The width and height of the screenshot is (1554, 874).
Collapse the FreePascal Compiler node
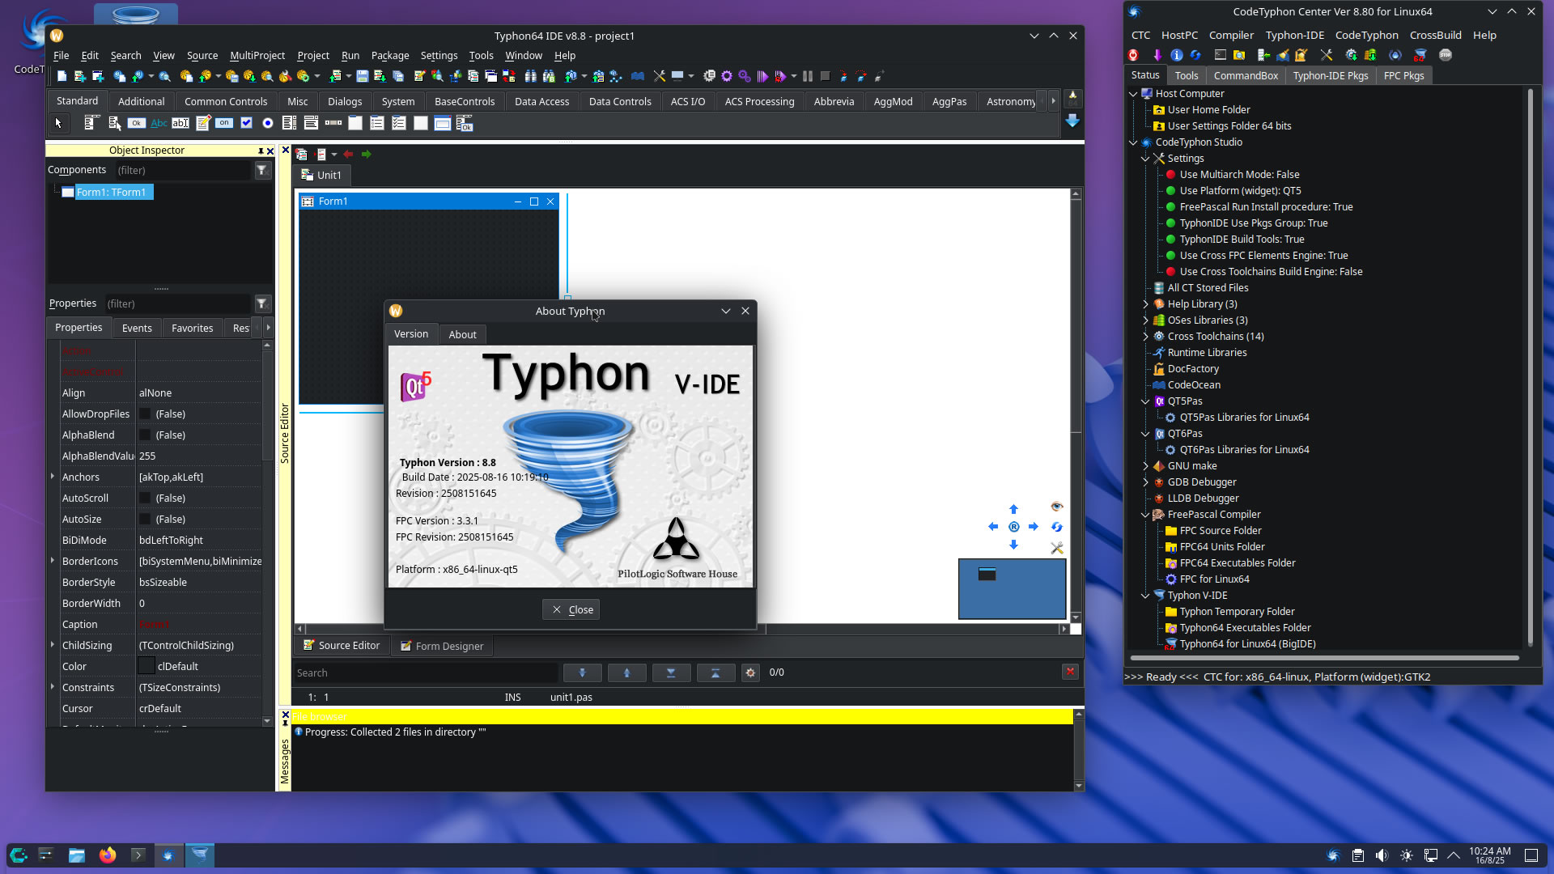pyautogui.click(x=1145, y=515)
